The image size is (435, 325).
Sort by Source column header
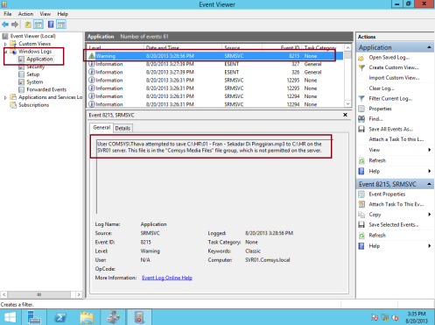[x=242, y=47]
